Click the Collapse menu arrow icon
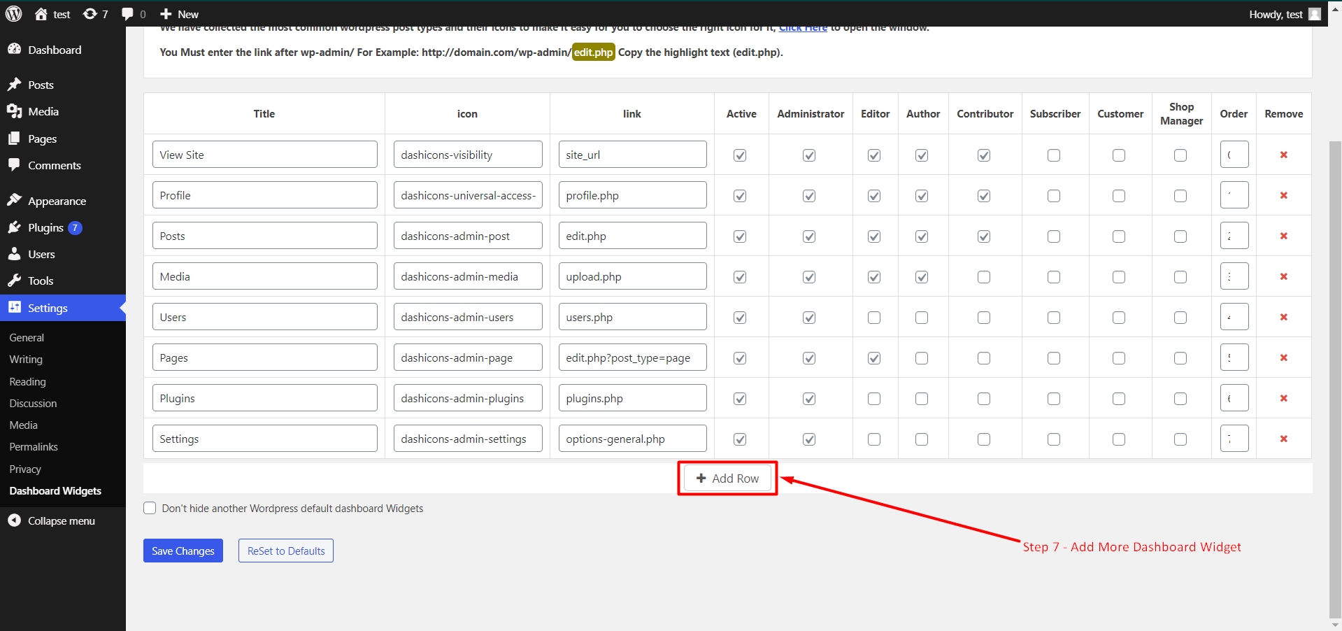This screenshot has width=1342, height=631. click(14, 520)
